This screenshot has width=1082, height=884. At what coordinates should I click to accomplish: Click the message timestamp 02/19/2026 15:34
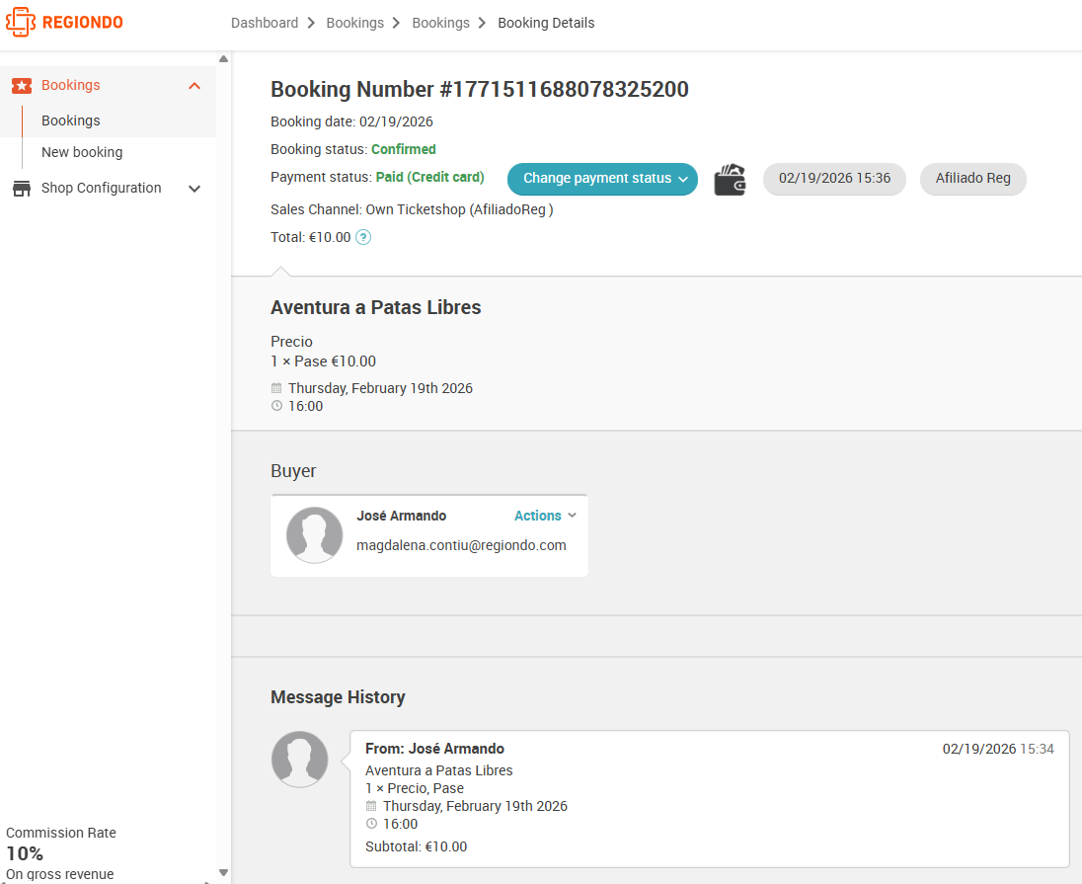[x=998, y=749]
